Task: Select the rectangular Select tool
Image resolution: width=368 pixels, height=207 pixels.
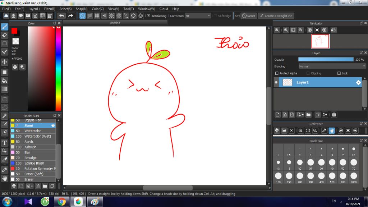Action: 5,99
